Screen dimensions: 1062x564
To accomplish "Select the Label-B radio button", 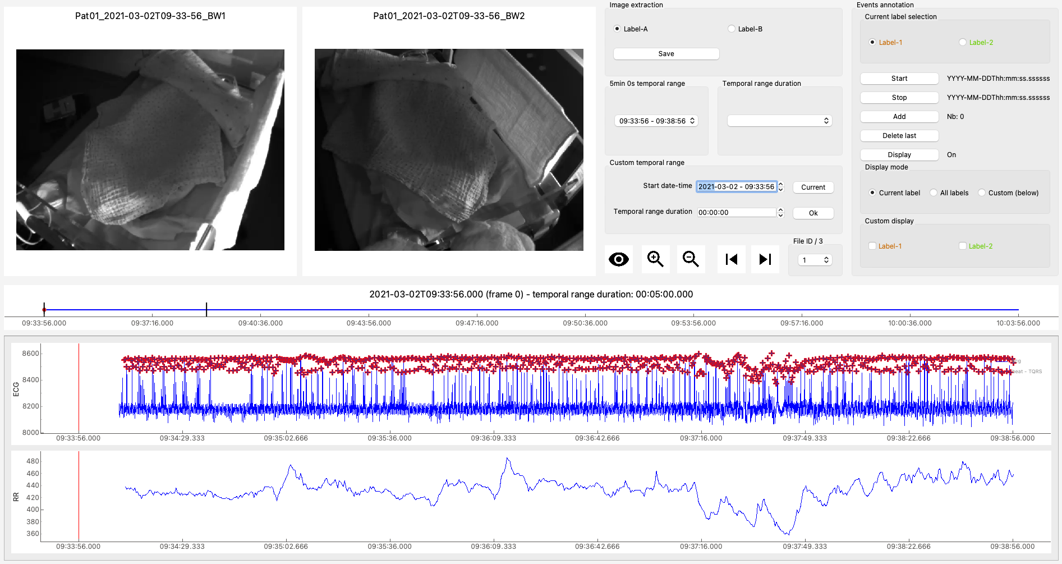I will [x=732, y=29].
